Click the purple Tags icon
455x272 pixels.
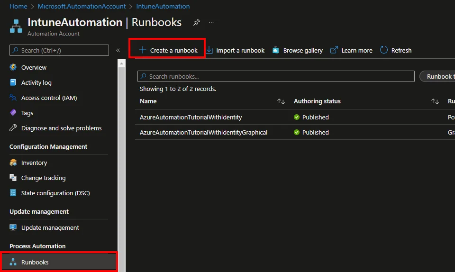13,113
